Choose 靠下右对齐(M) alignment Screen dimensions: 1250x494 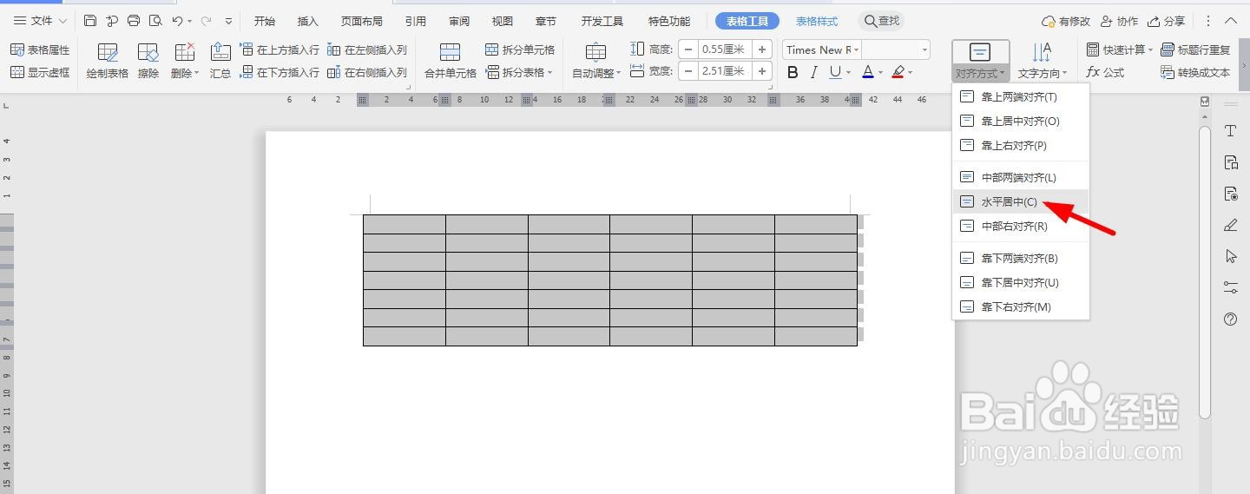click(x=1021, y=306)
